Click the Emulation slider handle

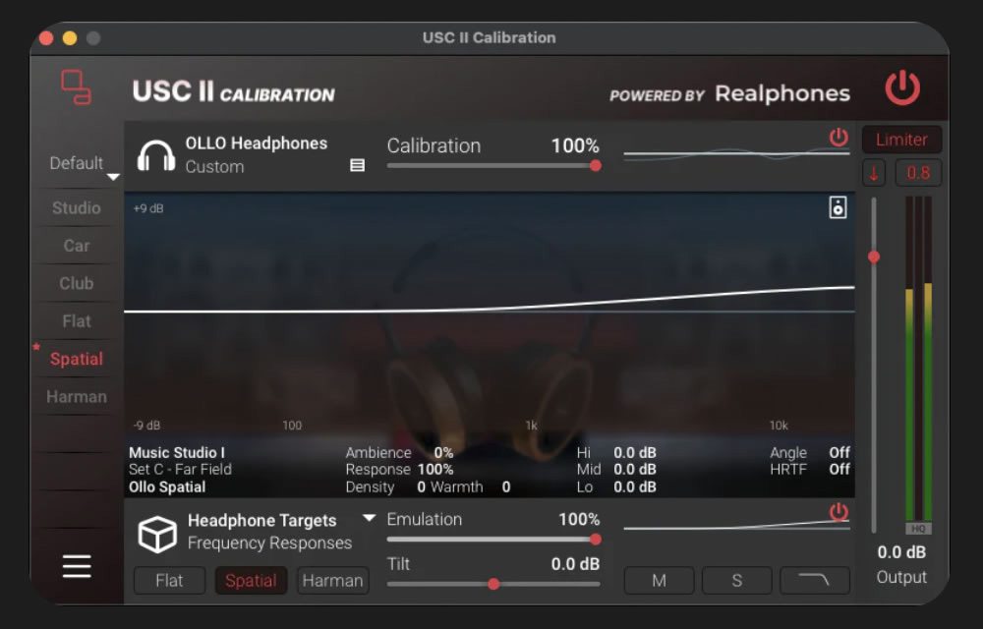(596, 539)
